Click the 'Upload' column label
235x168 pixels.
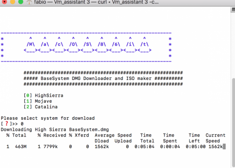pyautogui.click(x=123, y=141)
